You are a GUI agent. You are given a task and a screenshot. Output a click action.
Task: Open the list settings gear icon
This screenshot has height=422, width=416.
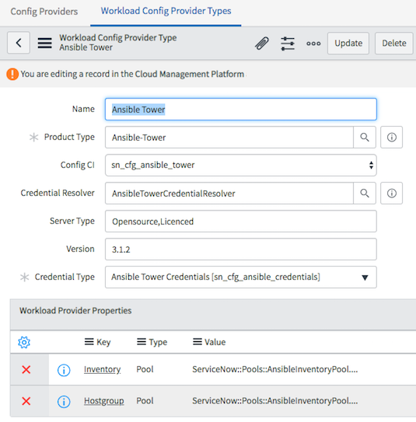pos(24,342)
